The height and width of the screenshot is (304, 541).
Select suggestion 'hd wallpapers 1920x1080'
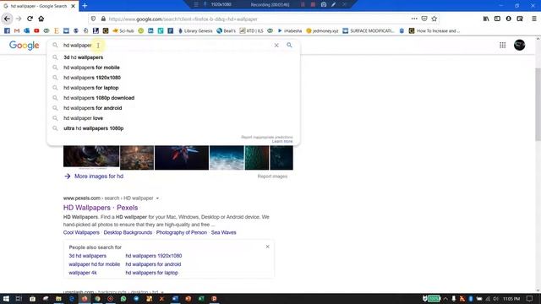173,78
